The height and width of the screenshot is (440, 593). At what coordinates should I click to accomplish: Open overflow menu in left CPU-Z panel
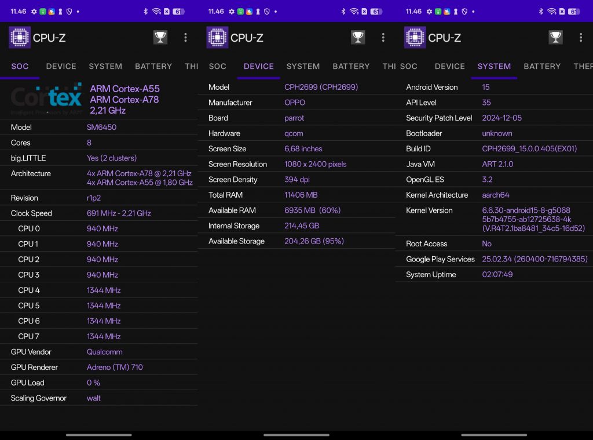[185, 37]
